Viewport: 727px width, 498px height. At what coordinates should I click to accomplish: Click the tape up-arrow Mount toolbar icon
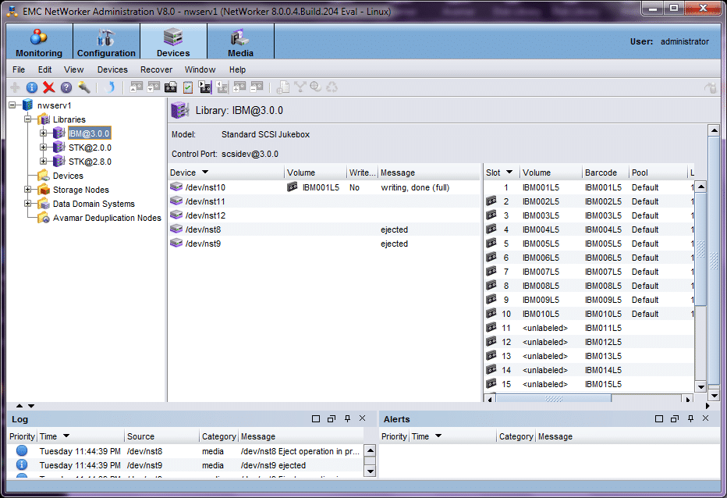pos(137,87)
